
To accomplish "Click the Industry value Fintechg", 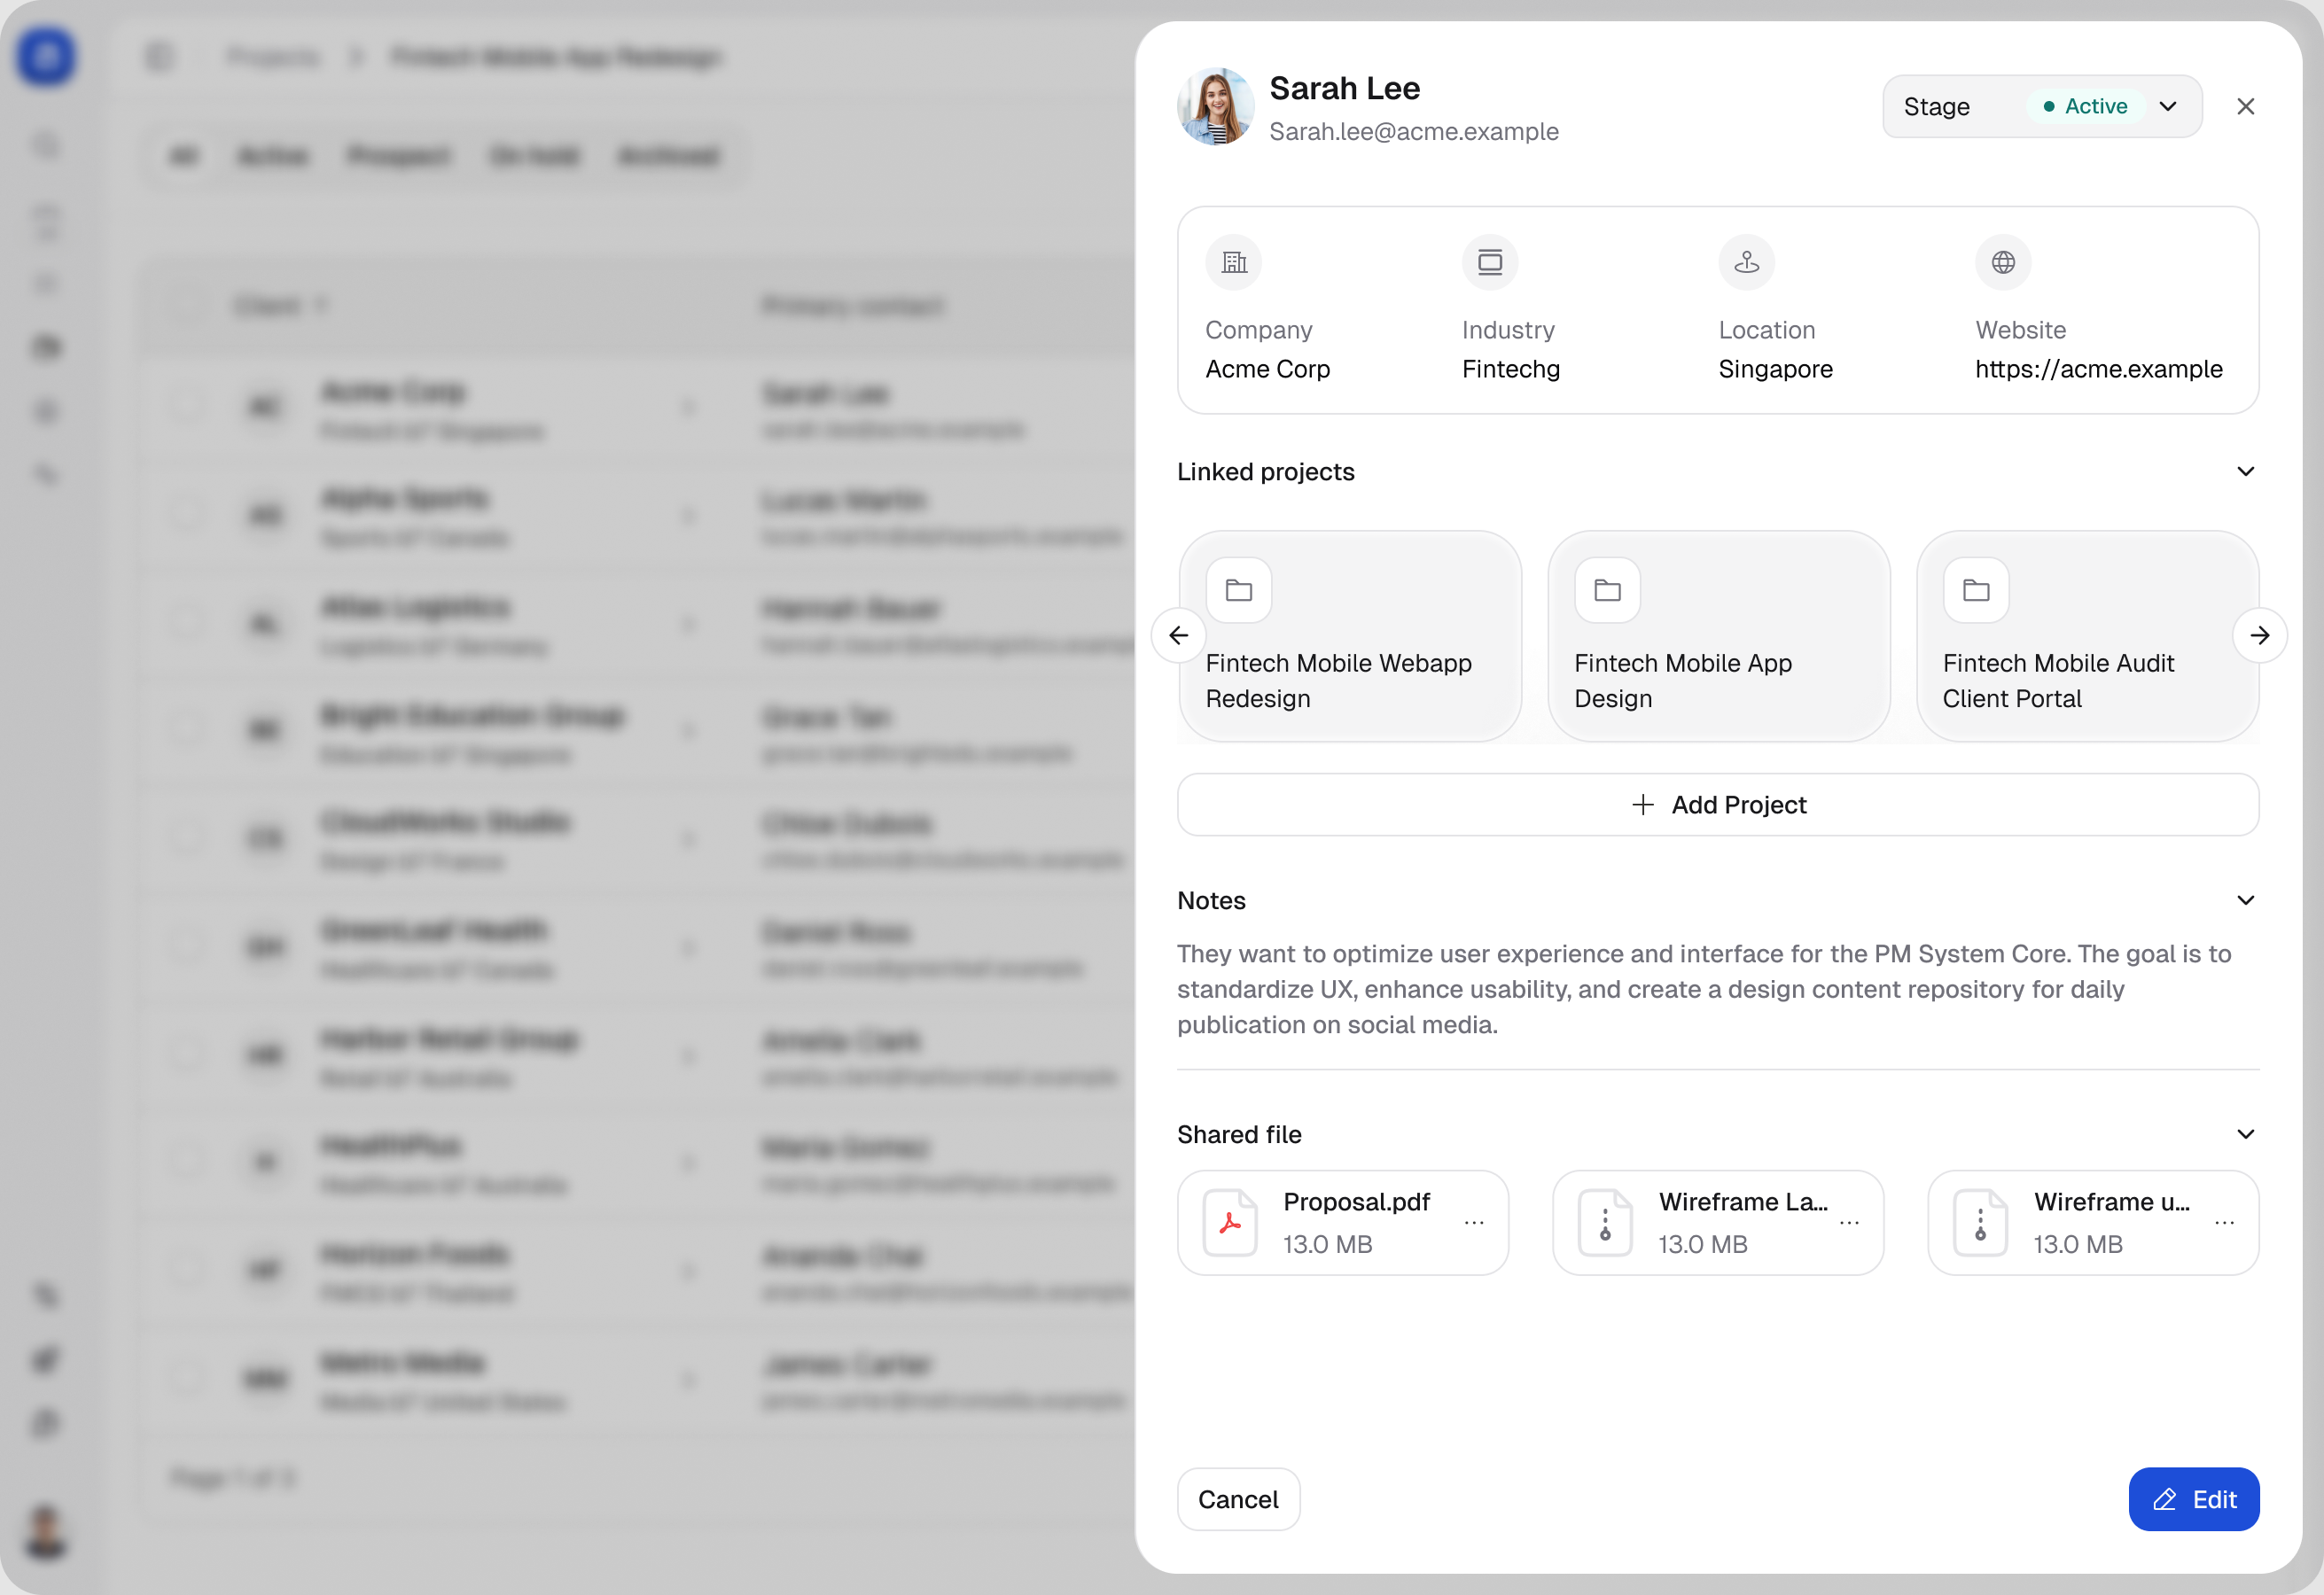I will pos(1511,369).
